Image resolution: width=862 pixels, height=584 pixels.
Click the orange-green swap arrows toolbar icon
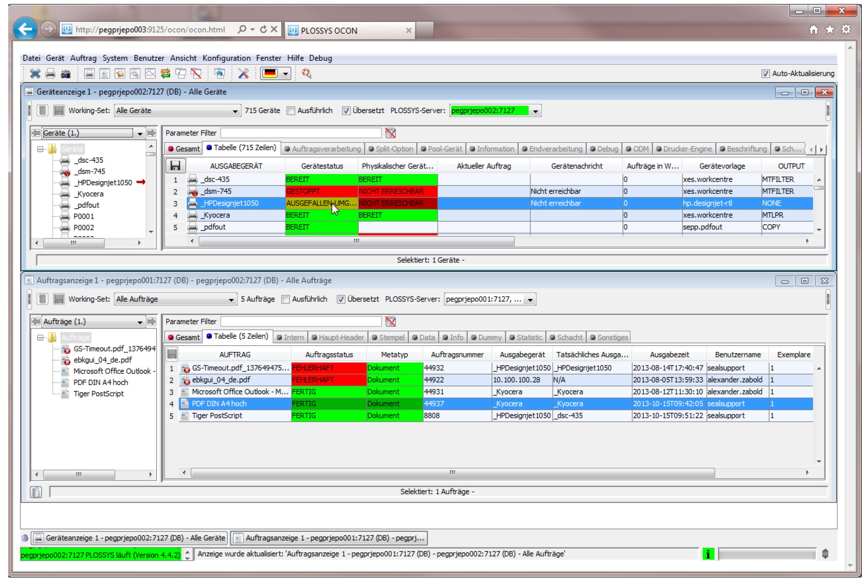click(165, 74)
